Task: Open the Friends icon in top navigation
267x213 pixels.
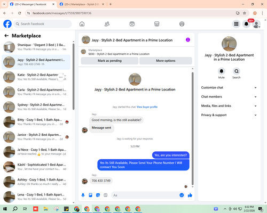Action: point(107,24)
